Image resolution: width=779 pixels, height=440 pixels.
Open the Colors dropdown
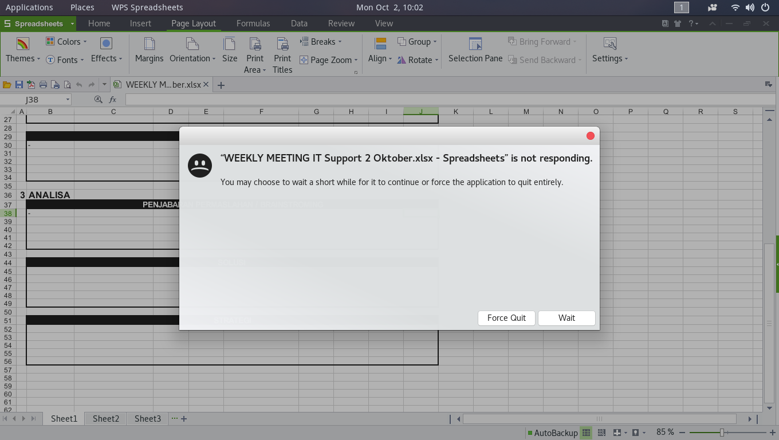click(x=66, y=41)
